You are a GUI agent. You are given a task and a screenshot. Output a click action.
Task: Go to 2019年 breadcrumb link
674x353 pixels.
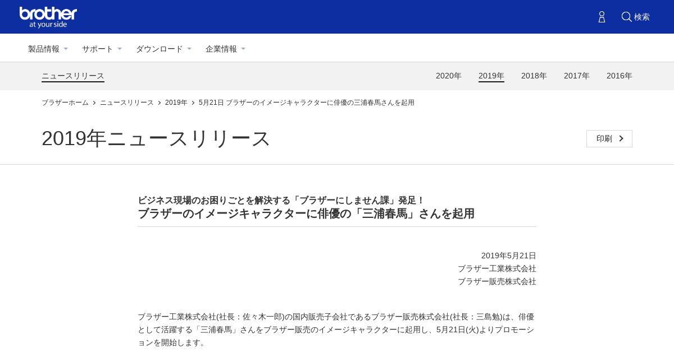tap(176, 103)
